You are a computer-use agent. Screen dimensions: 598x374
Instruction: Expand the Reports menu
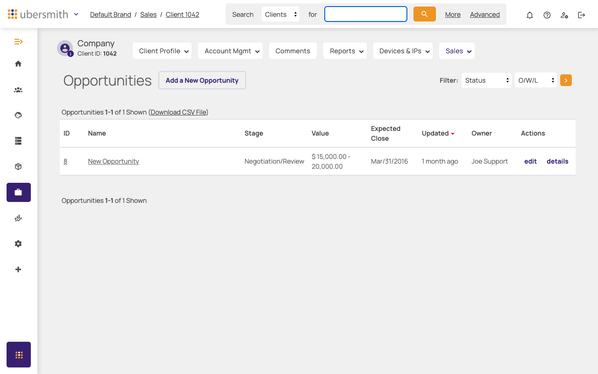pyautogui.click(x=345, y=51)
